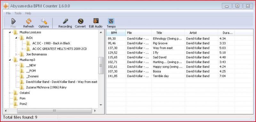Minimize the BPM Counter window
Viewport: 256px width, 122px height.
(x=227, y=6)
